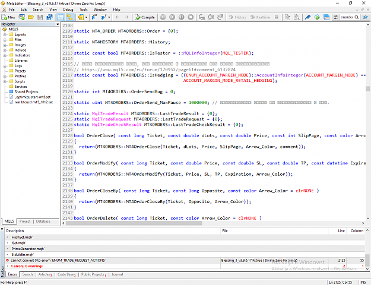The image size is (371, 285).
Task: Open the View menu
Action: 53,9
